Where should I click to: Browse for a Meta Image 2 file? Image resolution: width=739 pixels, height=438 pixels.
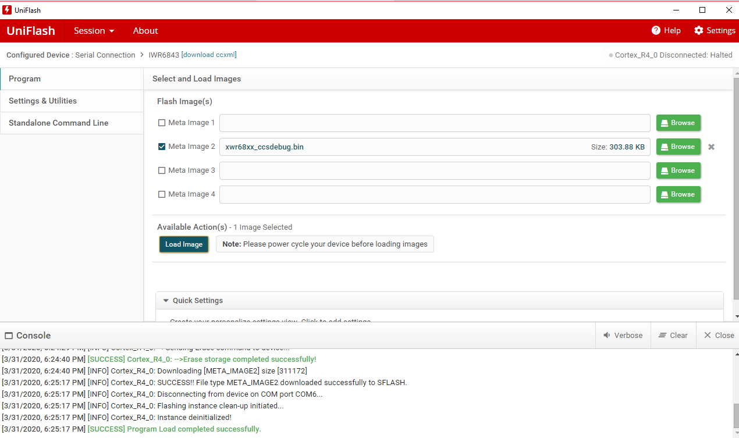click(x=678, y=147)
